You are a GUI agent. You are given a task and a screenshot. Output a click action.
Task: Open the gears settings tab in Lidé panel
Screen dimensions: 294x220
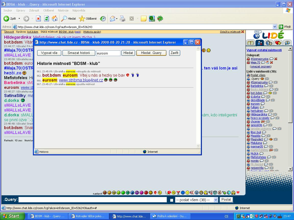pos(269,43)
